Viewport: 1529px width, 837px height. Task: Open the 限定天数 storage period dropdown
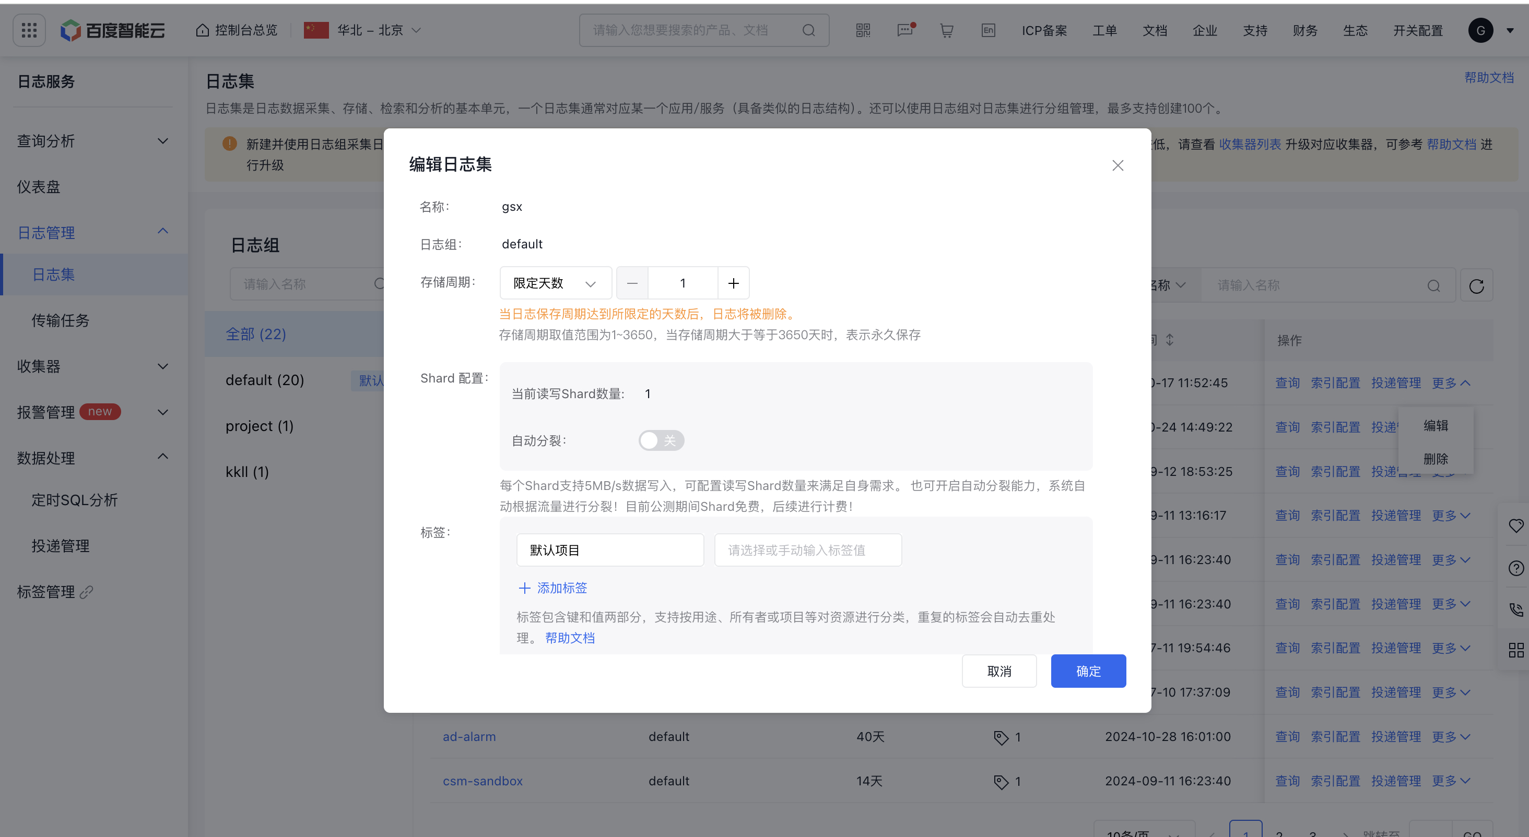point(556,283)
